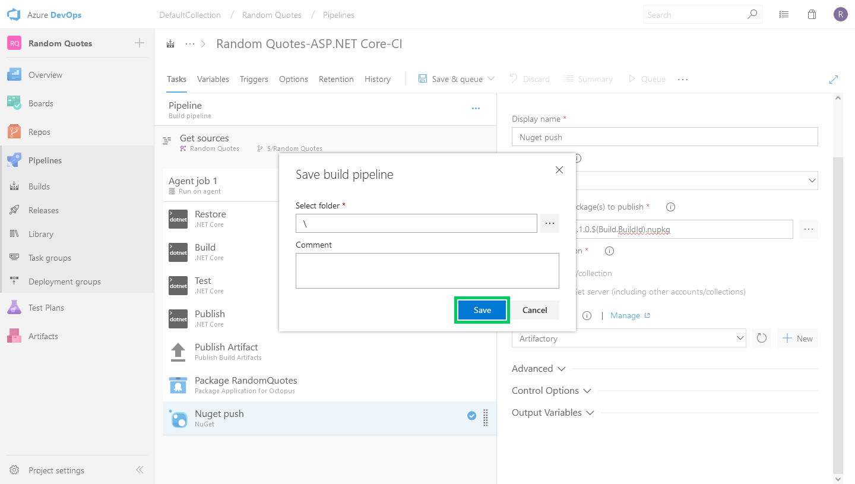Click DefaultCollection breadcrumb link
The height and width of the screenshot is (484, 855).
(190, 15)
